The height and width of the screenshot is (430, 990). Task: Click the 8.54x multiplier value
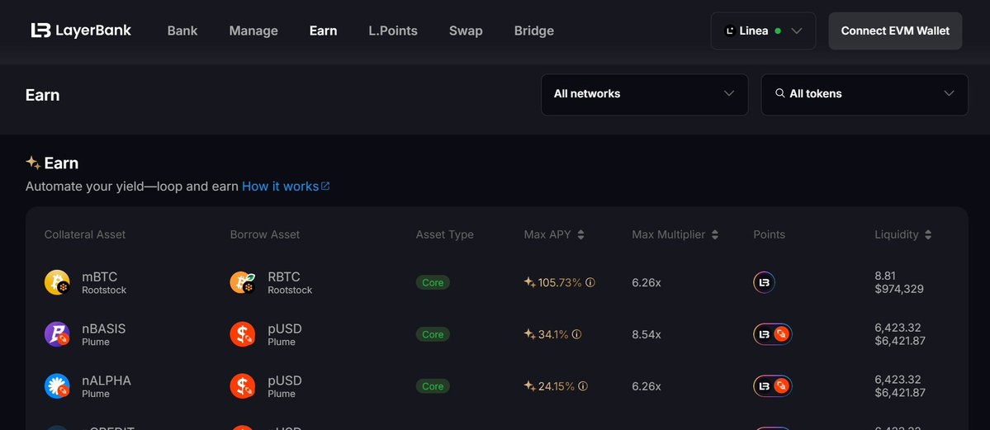pos(647,334)
